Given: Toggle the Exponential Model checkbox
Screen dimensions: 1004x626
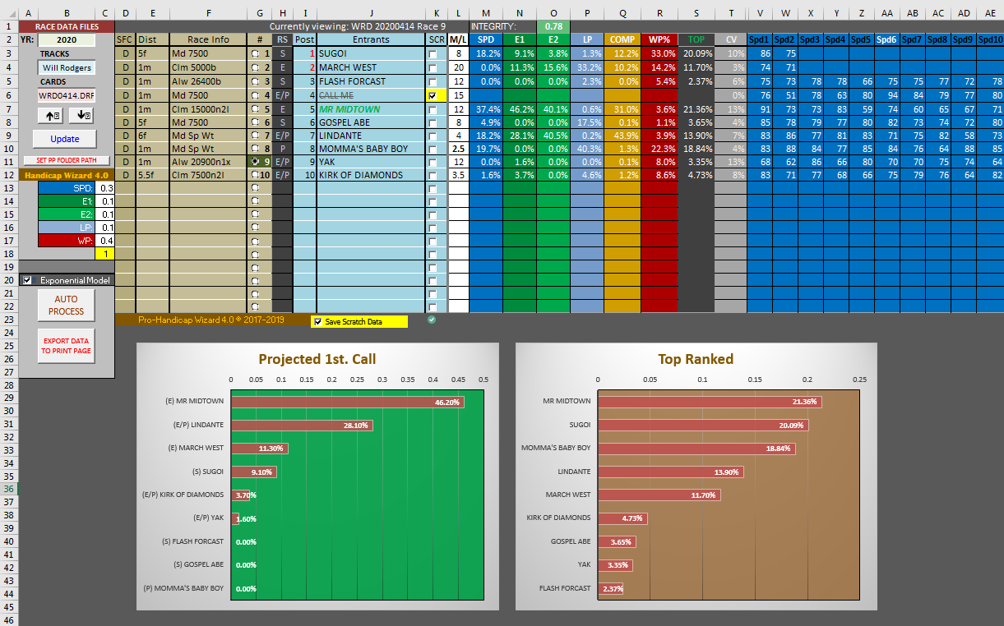Looking at the screenshot, I should (29, 281).
